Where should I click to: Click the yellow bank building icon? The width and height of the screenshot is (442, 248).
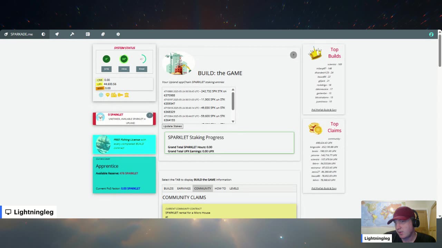pos(127,95)
